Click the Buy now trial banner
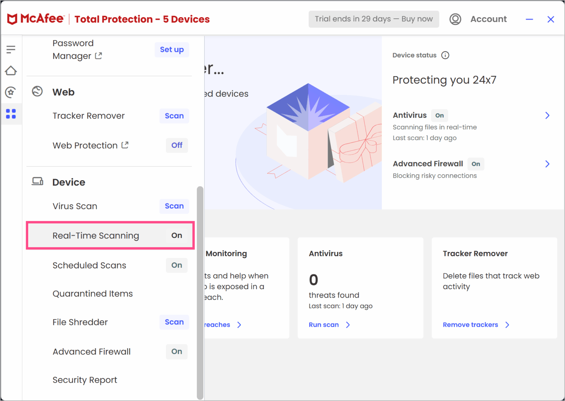The height and width of the screenshot is (401, 565). click(x=373, y=19)
